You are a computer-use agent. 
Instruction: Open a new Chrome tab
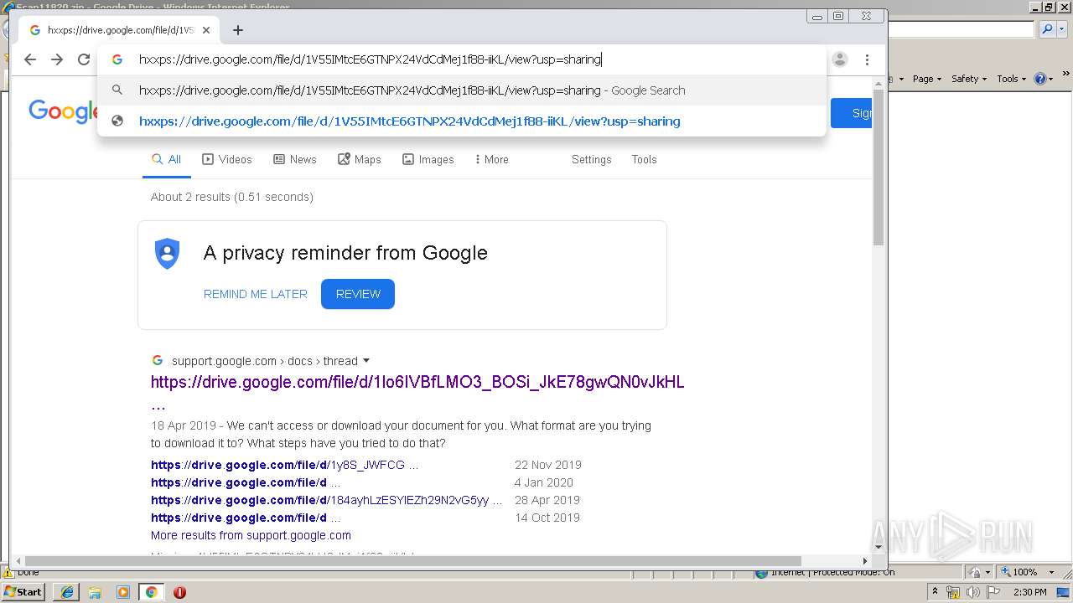[238, 30]
